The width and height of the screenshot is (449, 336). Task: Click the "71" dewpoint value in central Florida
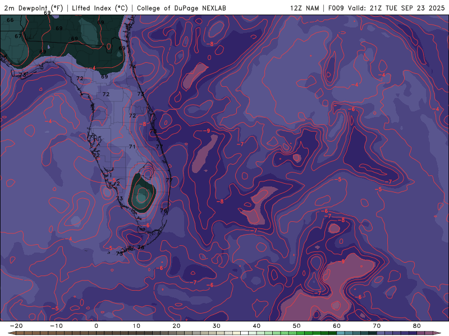[132, 147]
